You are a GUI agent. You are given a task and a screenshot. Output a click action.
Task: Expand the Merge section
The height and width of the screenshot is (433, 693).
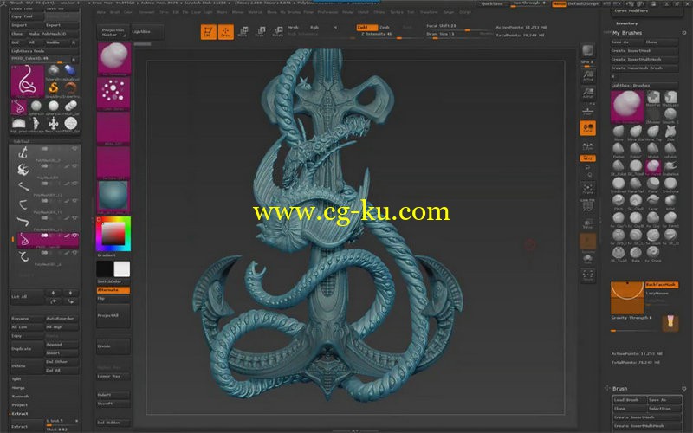coord(18,388)
